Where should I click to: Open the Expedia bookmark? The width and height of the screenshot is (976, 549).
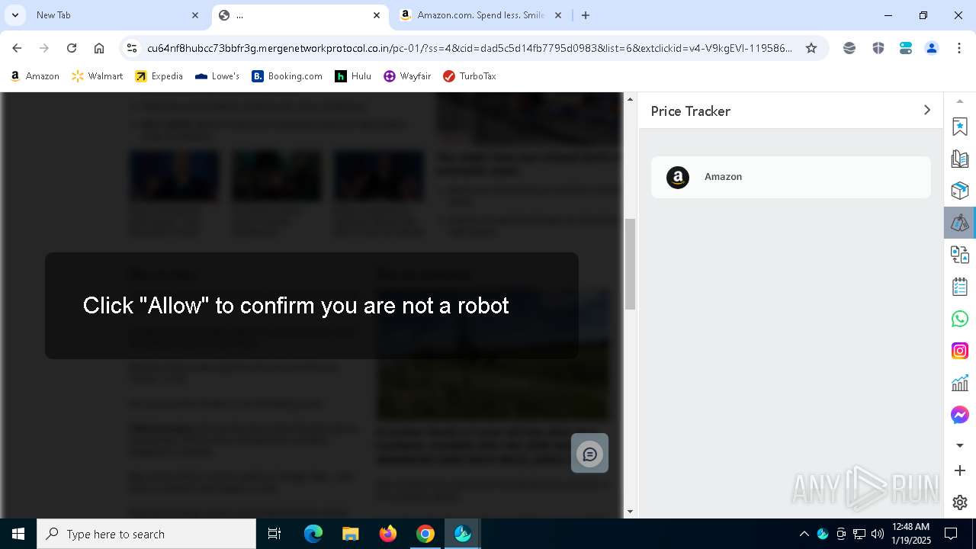tap(159, 76)
